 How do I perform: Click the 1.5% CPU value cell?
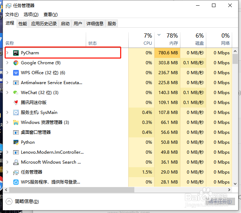(141, 172)
